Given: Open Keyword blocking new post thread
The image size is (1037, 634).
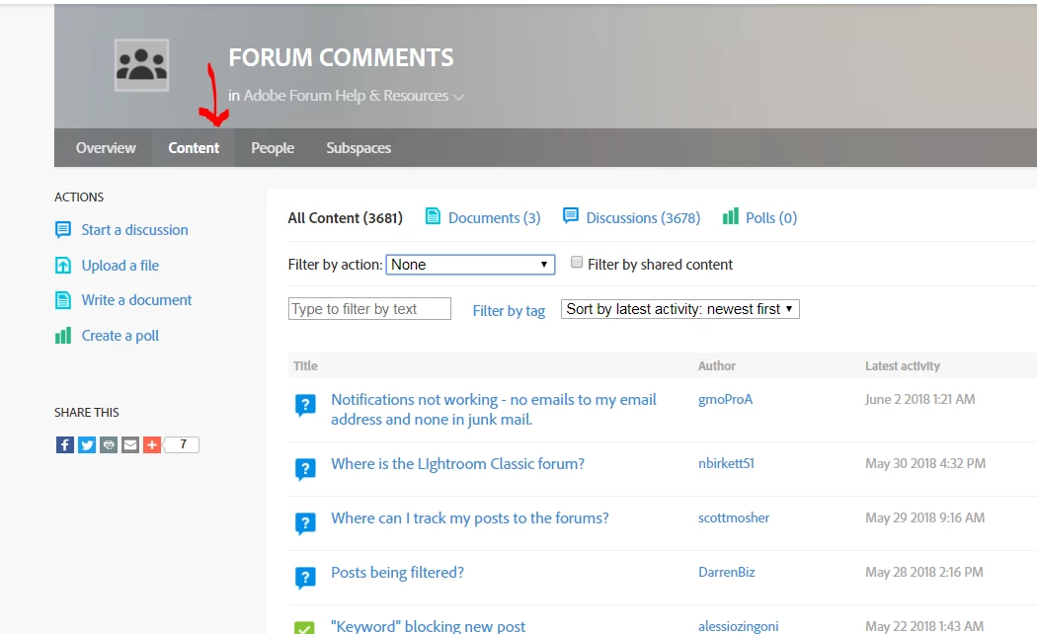Looking at the screenshot, I should 428,626.
